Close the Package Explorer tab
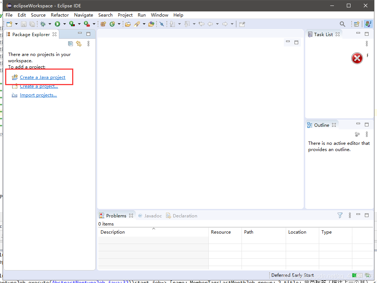The image size is (377, 283). (x=54, y=34)
